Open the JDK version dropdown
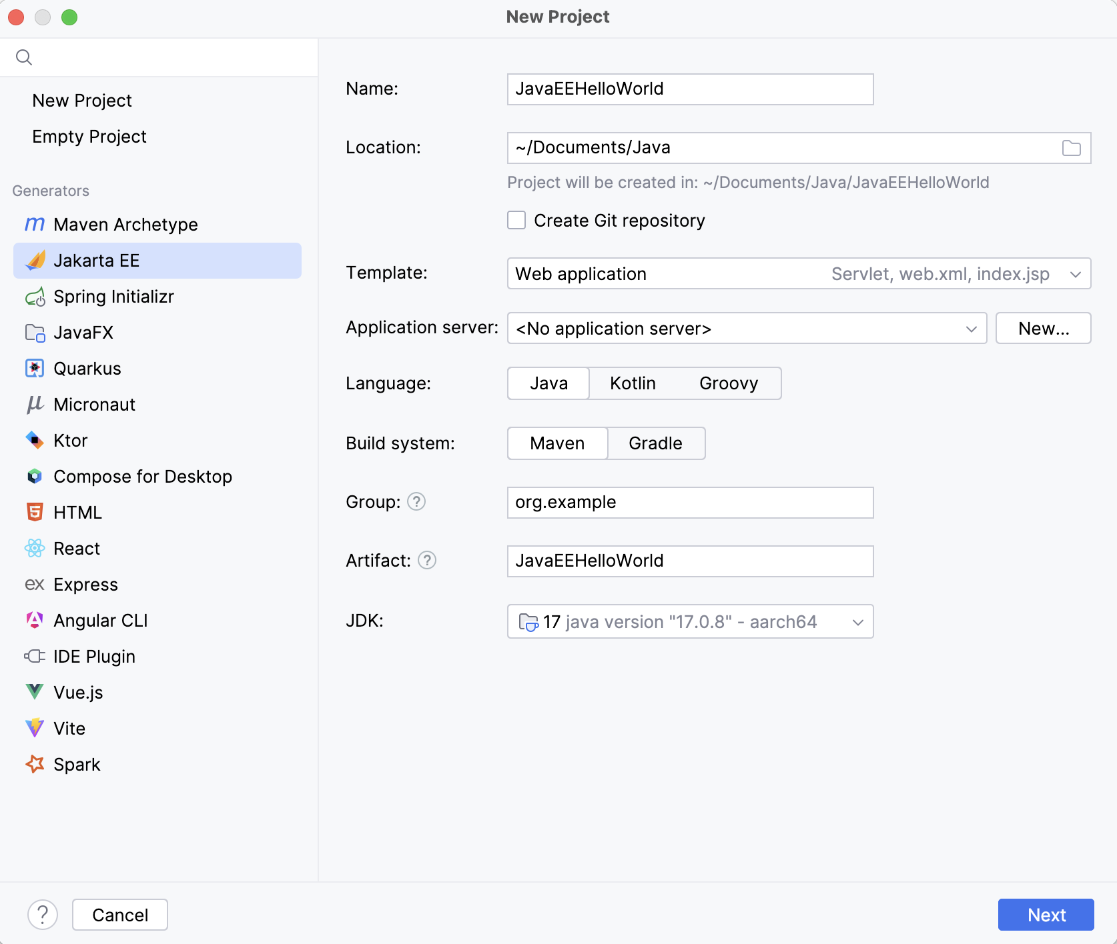The height and width of the screenshot is (944, 1117). 690,621
